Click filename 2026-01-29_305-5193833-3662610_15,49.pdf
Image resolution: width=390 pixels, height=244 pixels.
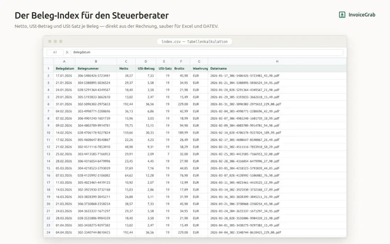(x=277, y=97)
